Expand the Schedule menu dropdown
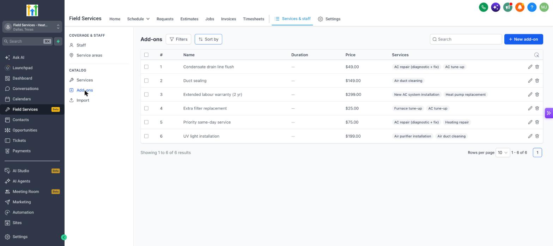 click(138, 19)
